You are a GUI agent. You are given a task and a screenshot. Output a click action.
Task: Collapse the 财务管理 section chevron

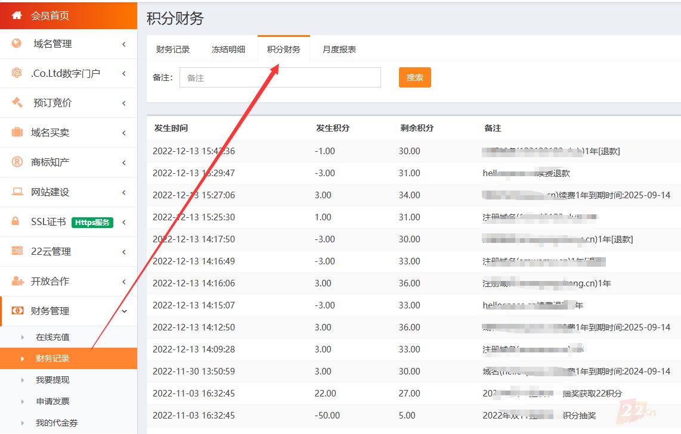click(124, 311)
